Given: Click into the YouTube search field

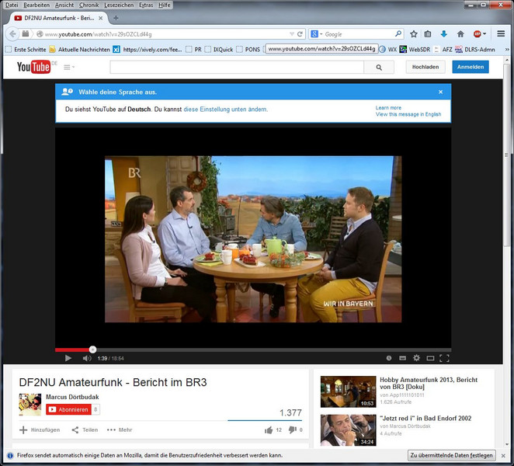Looking at the screenshot, I should [237, 68].
